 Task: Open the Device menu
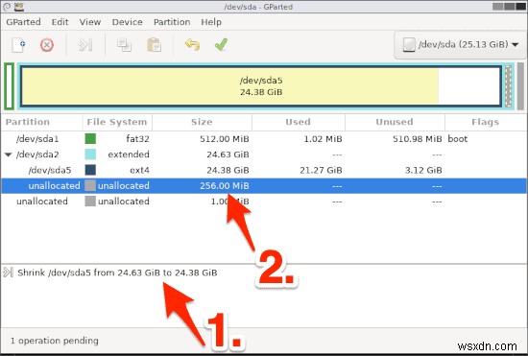(128, 22)
